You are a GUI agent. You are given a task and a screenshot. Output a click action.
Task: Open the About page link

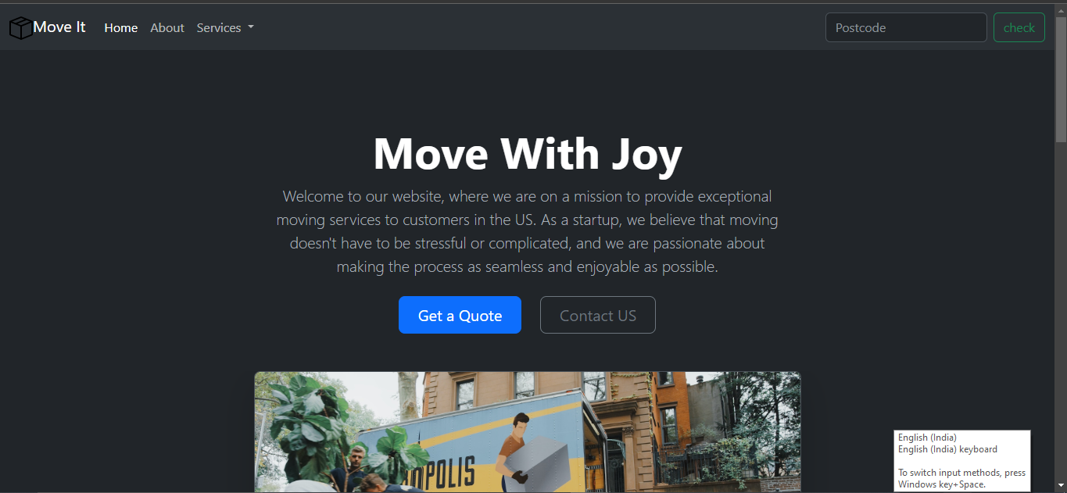point(167,28)
